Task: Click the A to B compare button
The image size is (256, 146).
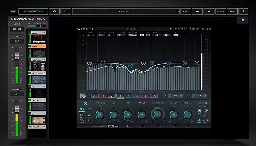Action: (x=186, y=11)
